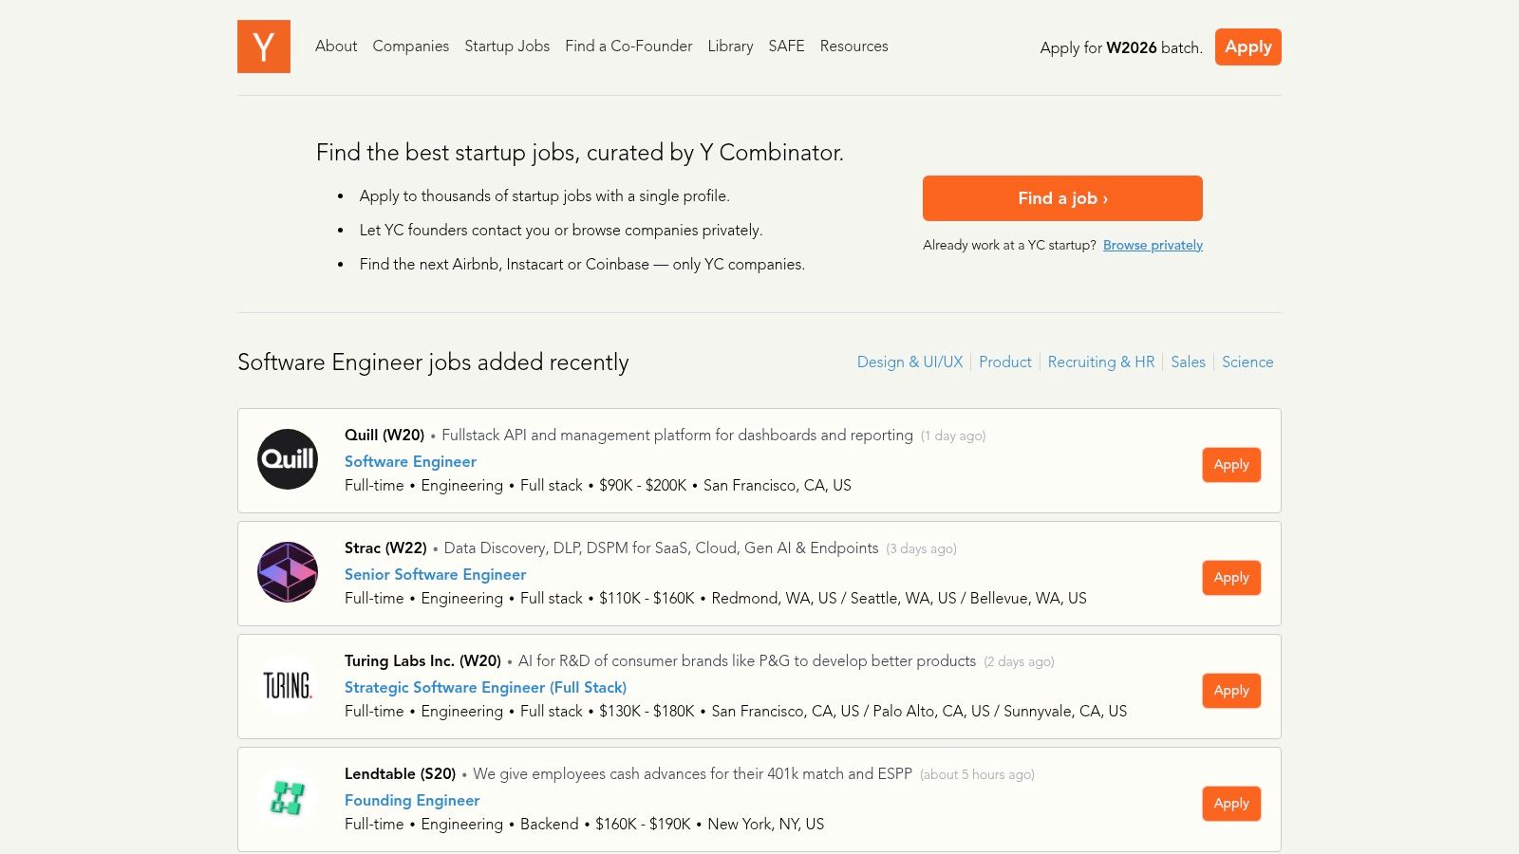Image resolution: width=1519 pixels, height=854 pixels.
Task: Open the Startup Jobs menu item
Action: (x=507, y=46)
